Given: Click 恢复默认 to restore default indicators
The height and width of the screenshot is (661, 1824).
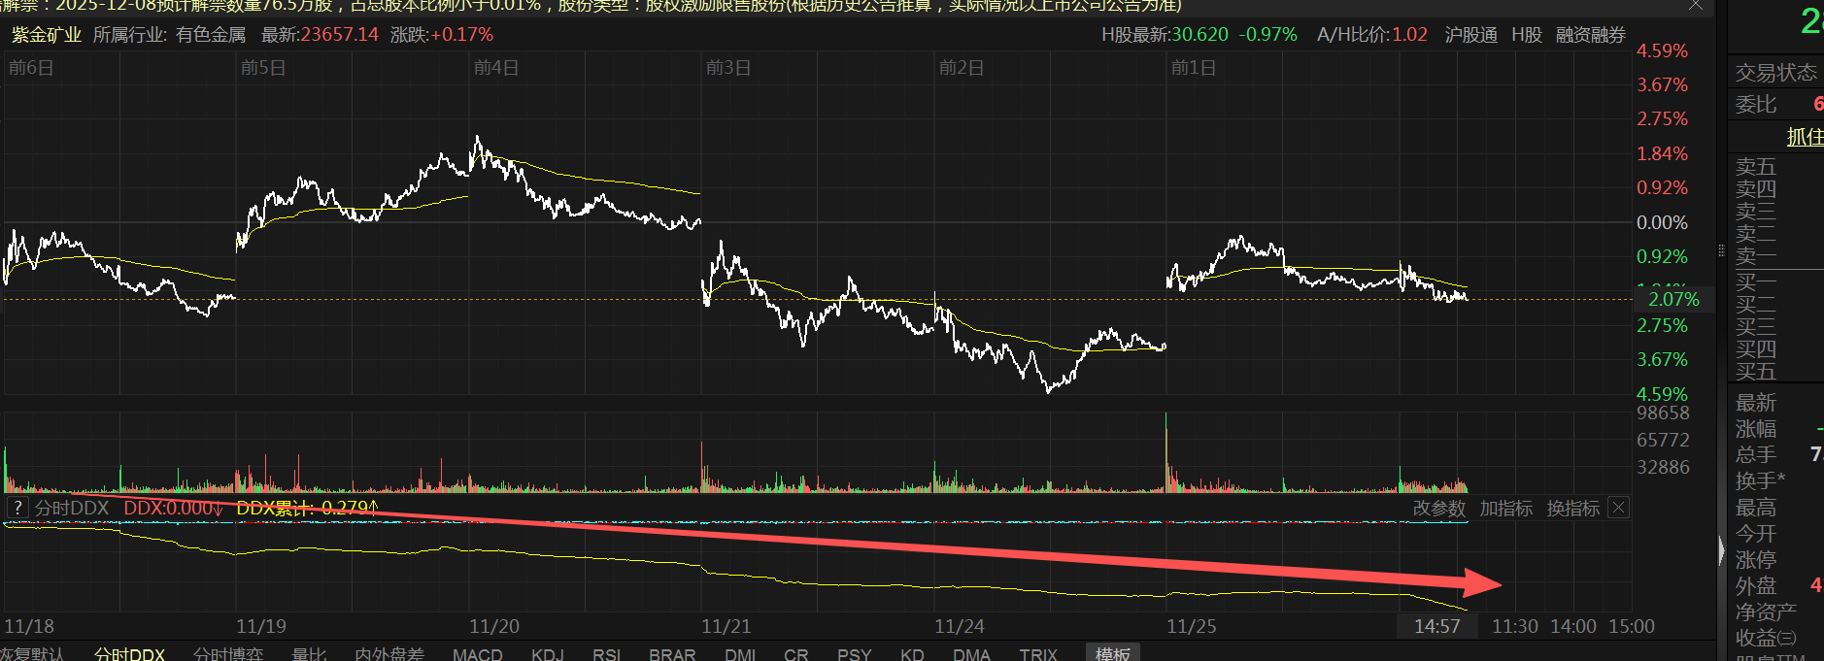Looking at the screenshot, I should coord(32,654).
